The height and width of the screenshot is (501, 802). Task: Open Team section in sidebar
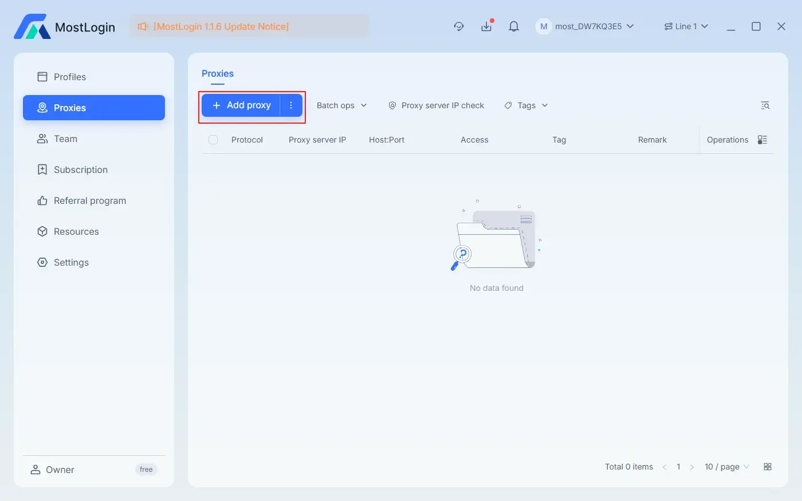[94, 139]
